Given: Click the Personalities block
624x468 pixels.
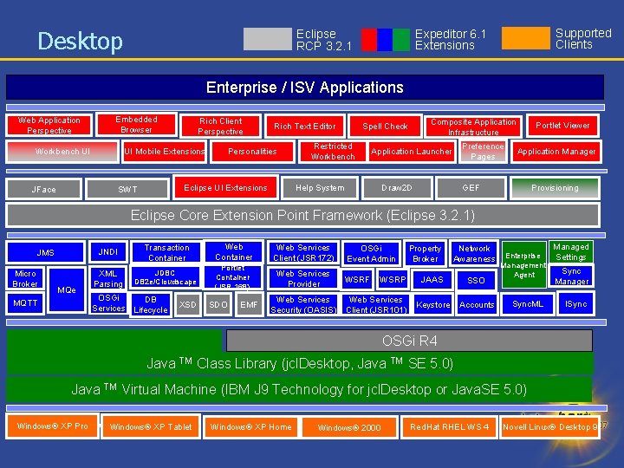Looking at the screenshot, I should tap(252, 151).
